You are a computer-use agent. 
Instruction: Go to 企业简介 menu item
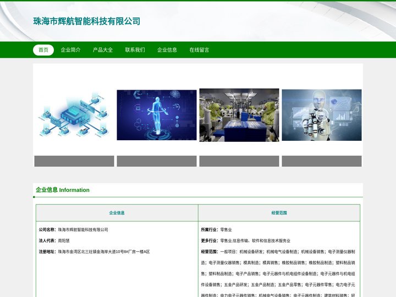tap(70, 50)
